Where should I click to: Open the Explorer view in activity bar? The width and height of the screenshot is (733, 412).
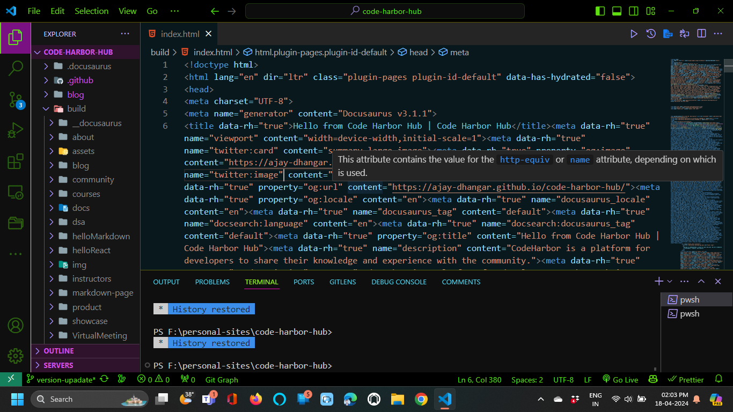16,38
